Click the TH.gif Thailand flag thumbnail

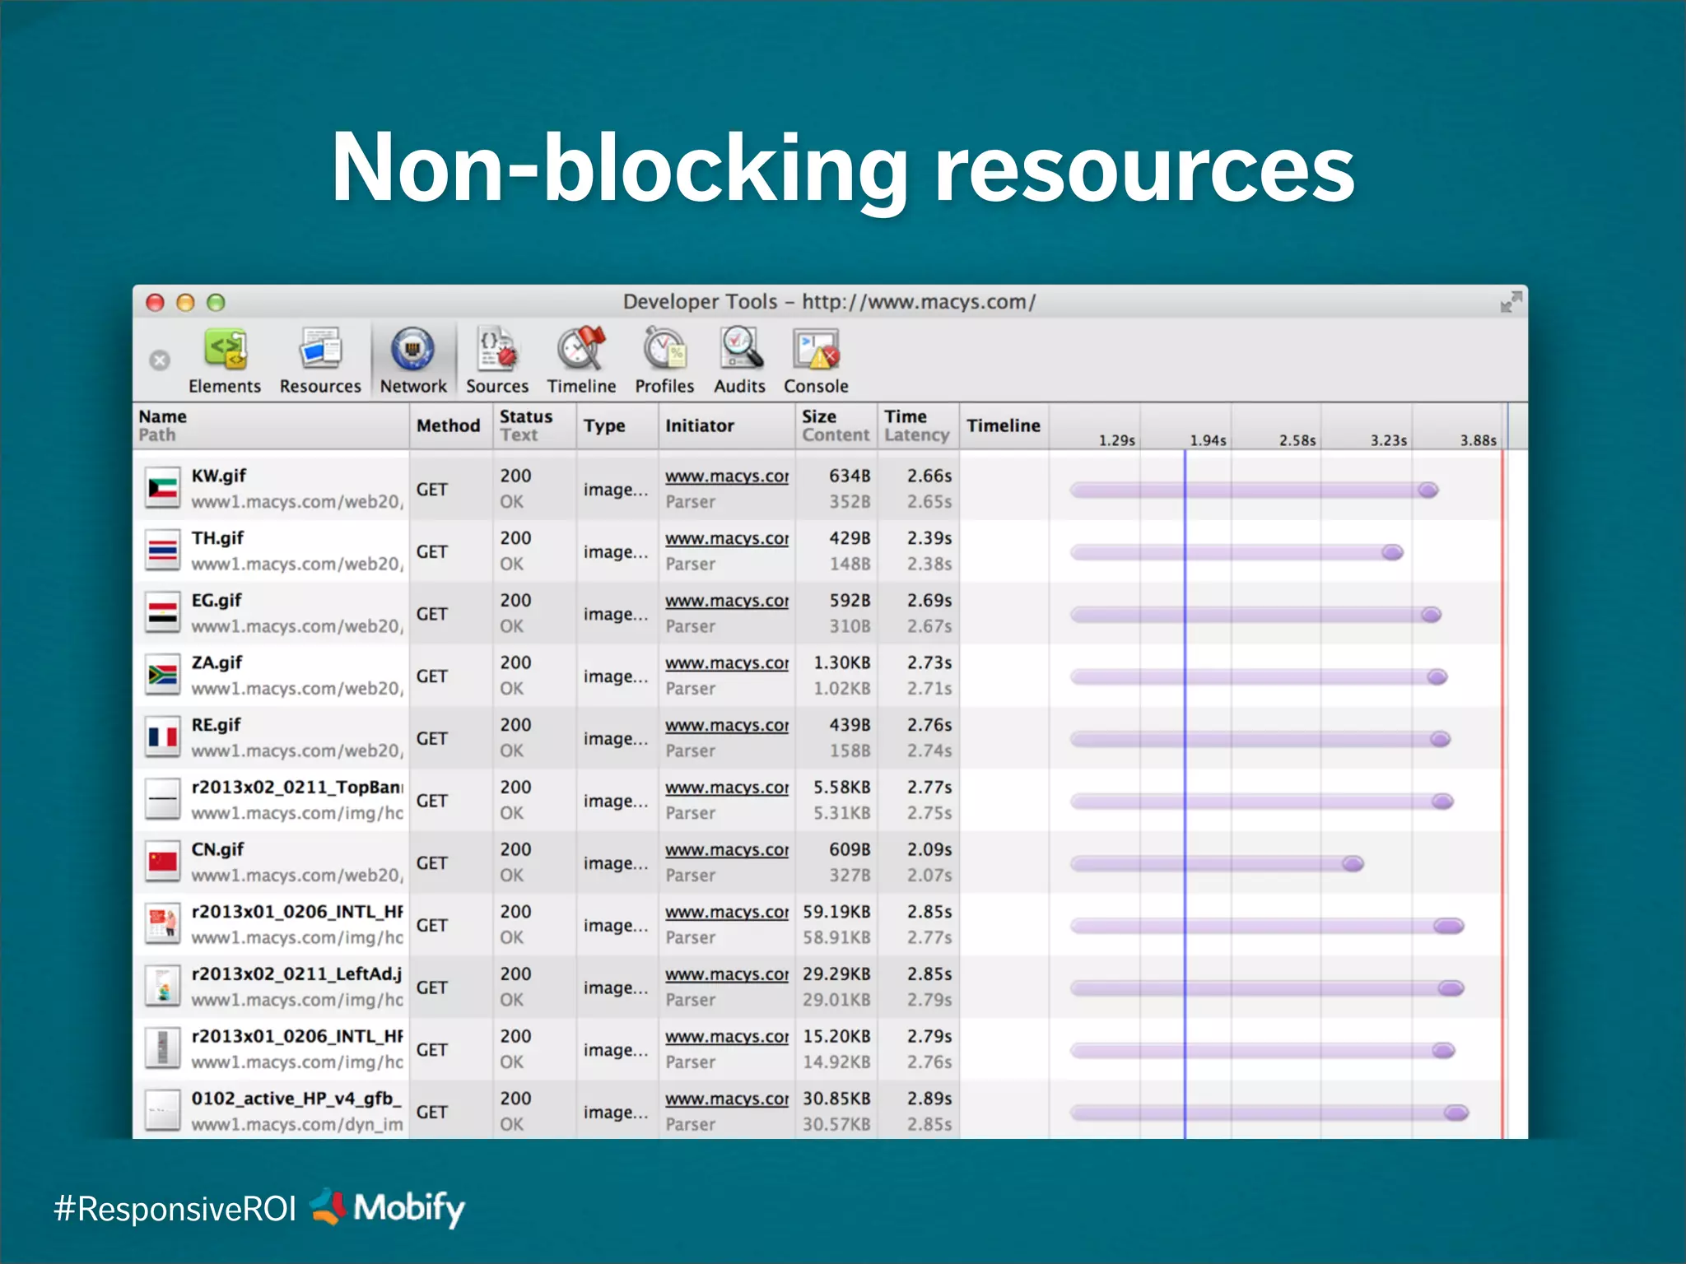click(x=163, y=551)
